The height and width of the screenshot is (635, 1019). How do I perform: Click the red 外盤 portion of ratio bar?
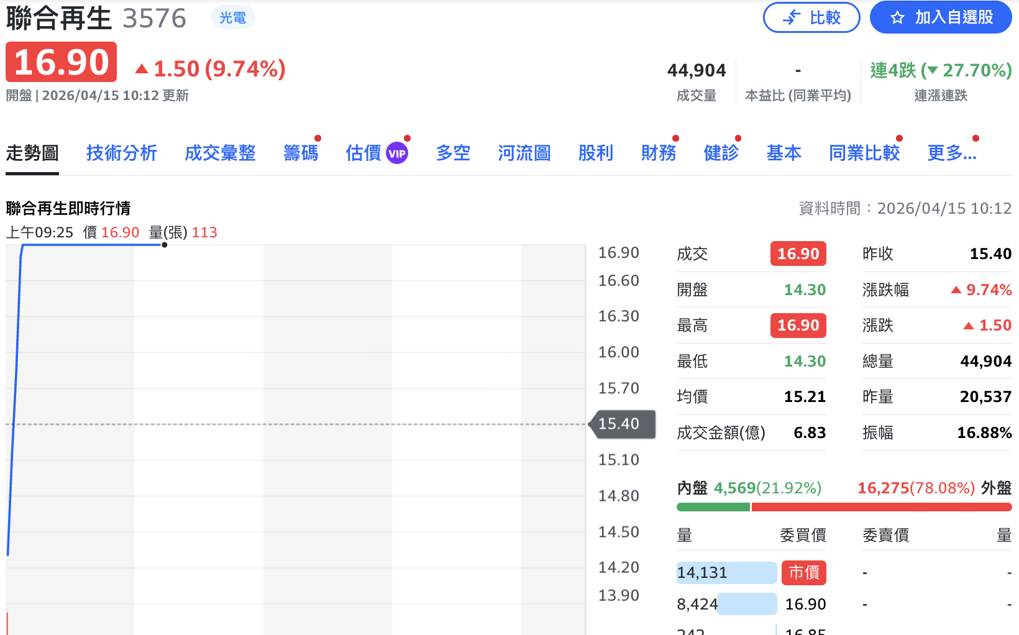pyautogui.click(x=882, y=507)
